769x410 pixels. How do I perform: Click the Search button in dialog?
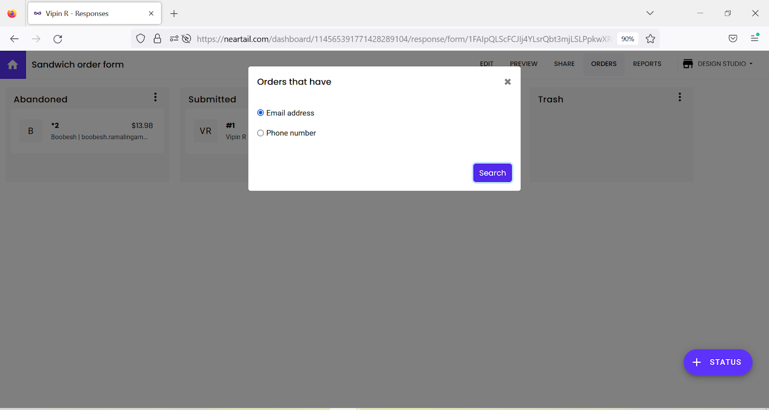(x=493, y=173)
